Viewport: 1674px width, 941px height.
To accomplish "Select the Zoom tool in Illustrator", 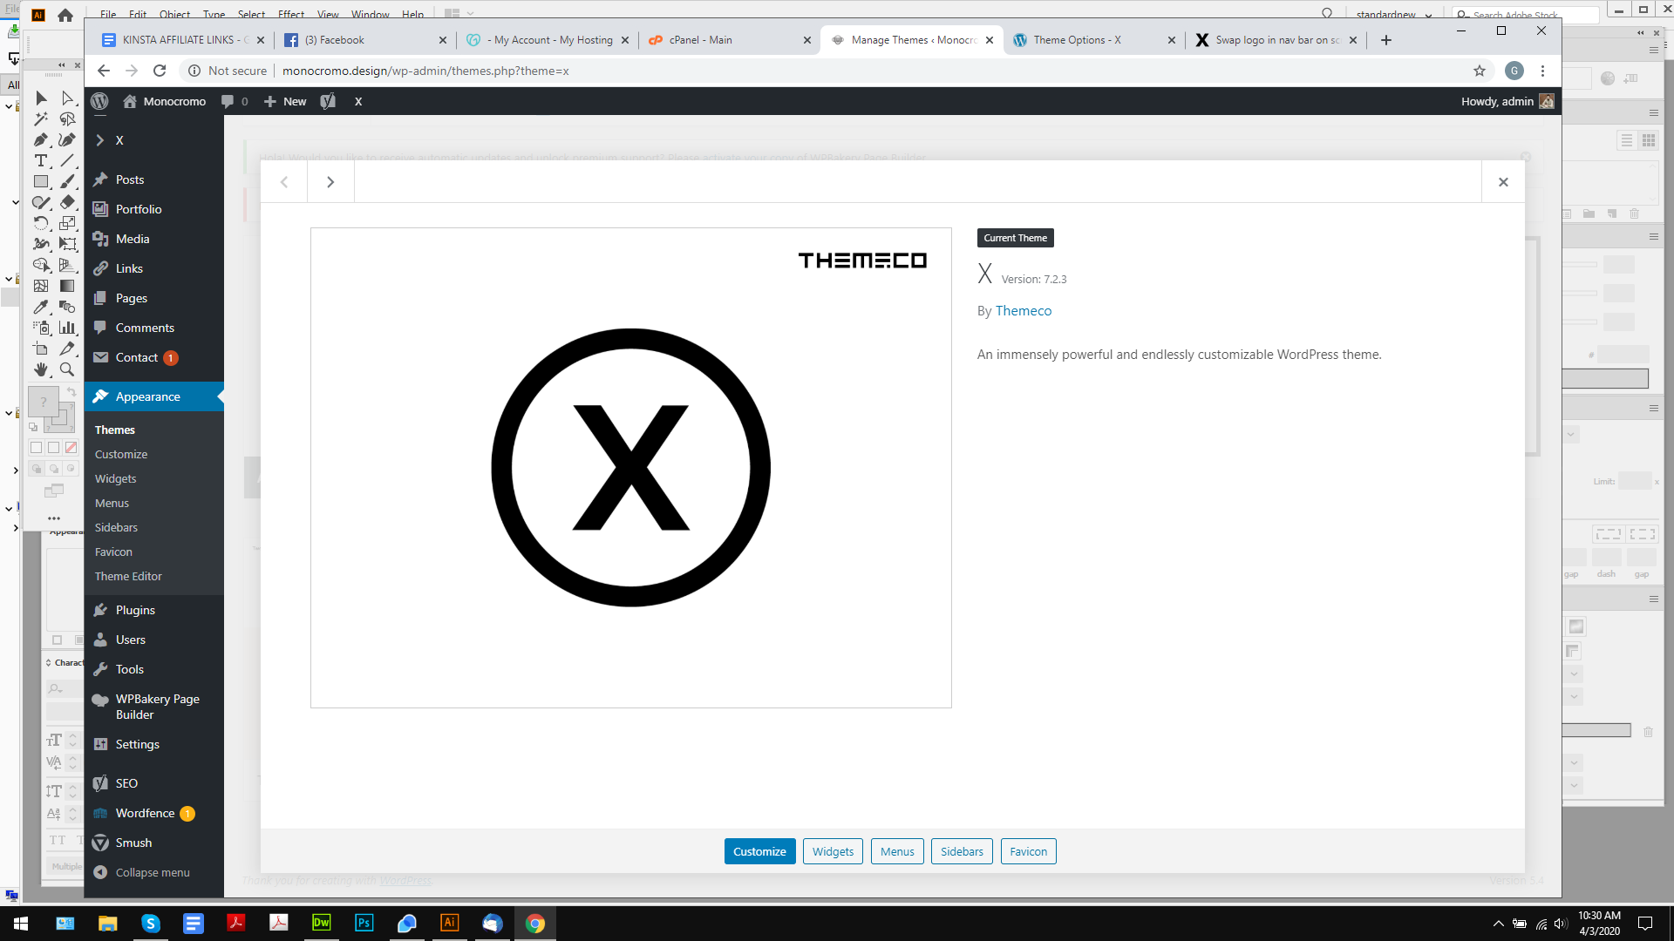I will [x=67, y=369].
